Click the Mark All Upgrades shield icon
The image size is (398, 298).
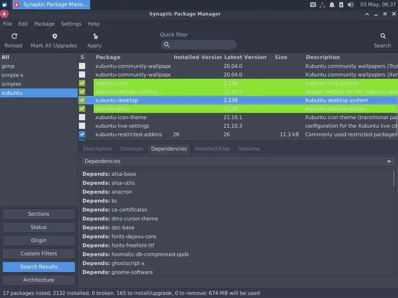pos(54,36)
